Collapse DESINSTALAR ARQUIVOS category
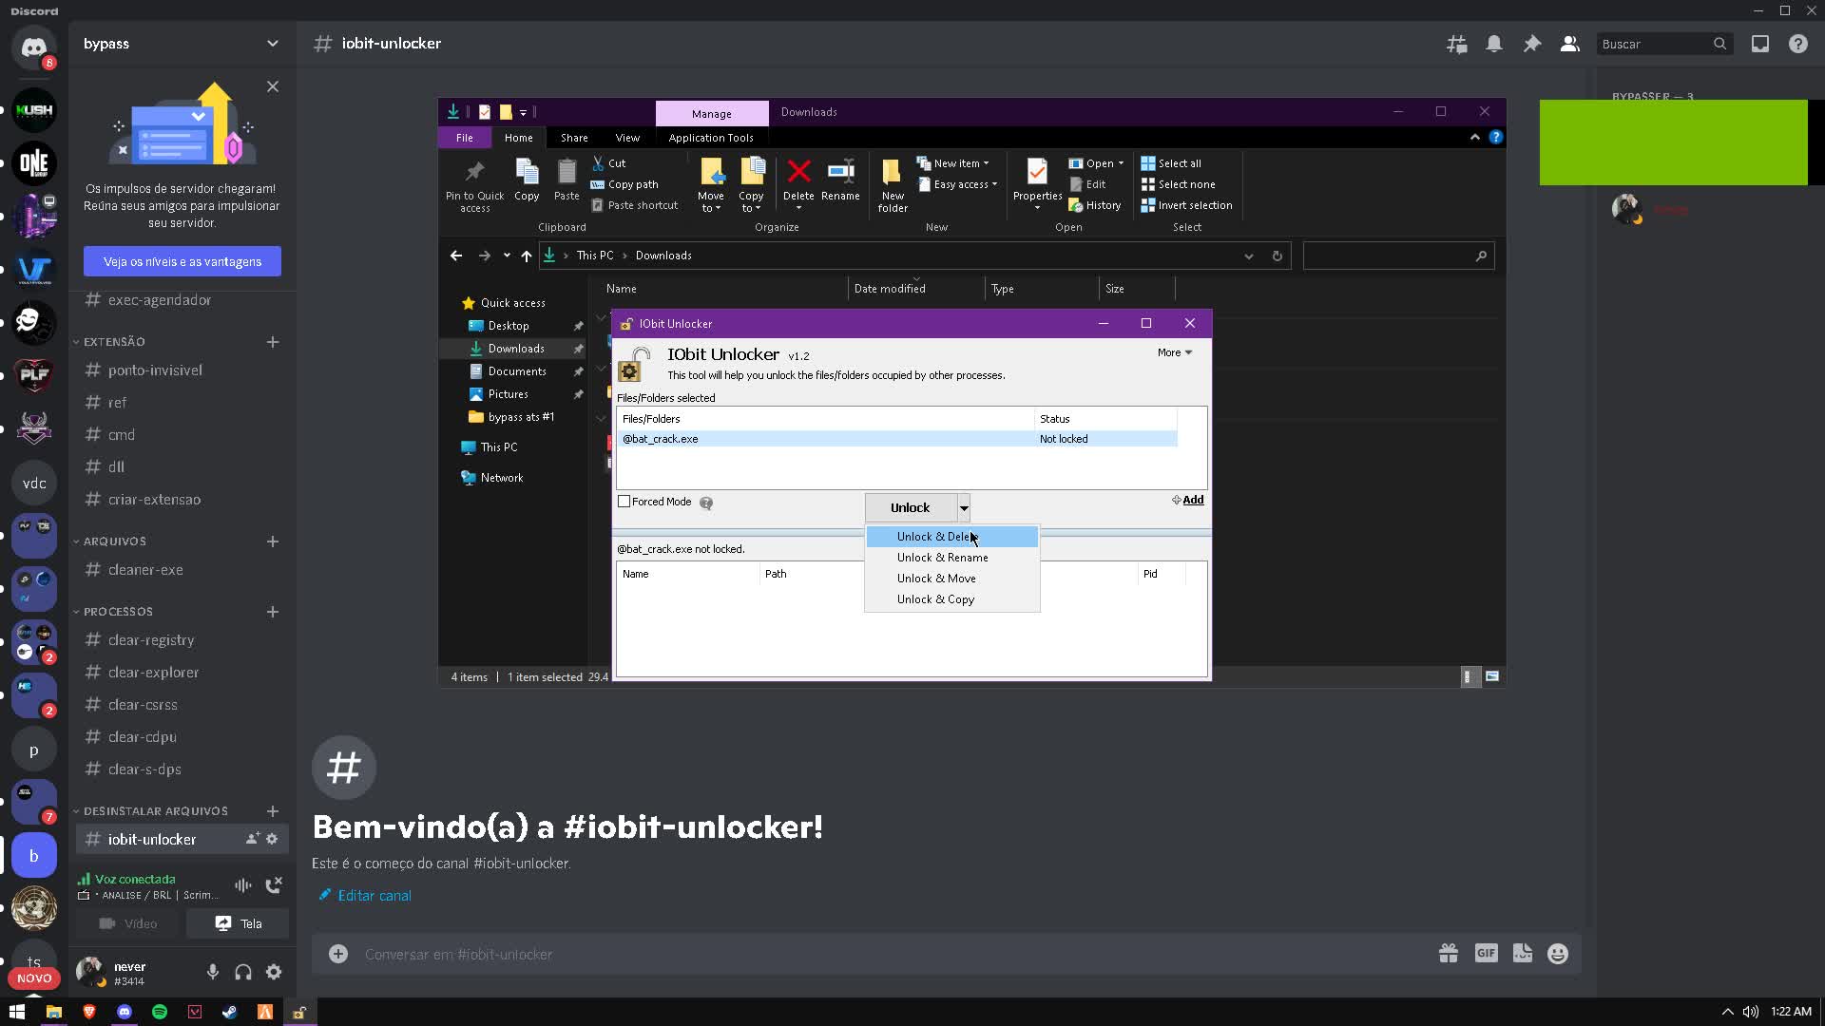 pos(155,811)
